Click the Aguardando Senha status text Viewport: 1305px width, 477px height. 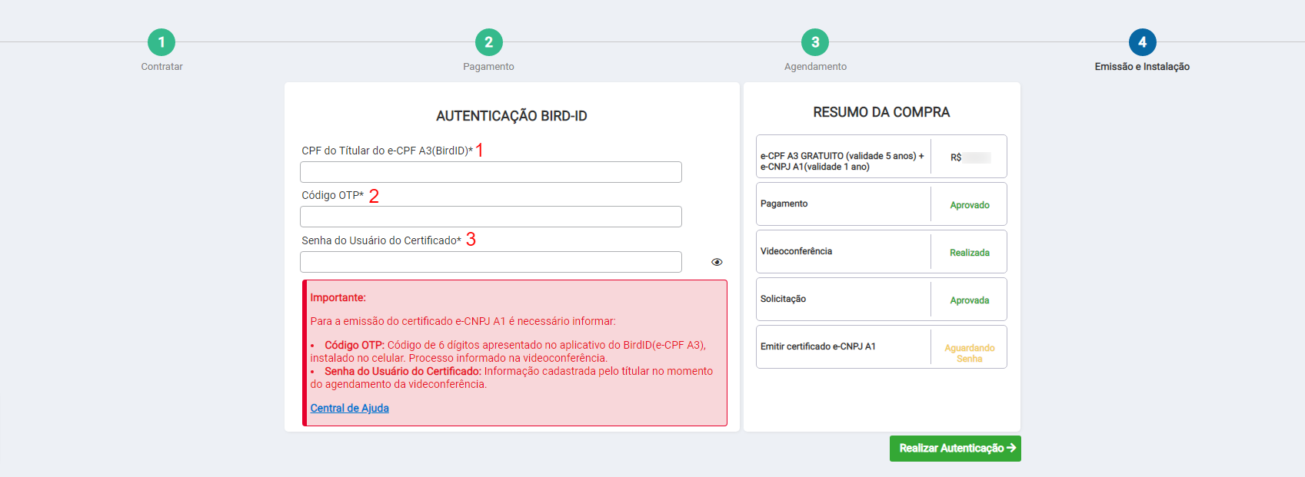[969, 353]
